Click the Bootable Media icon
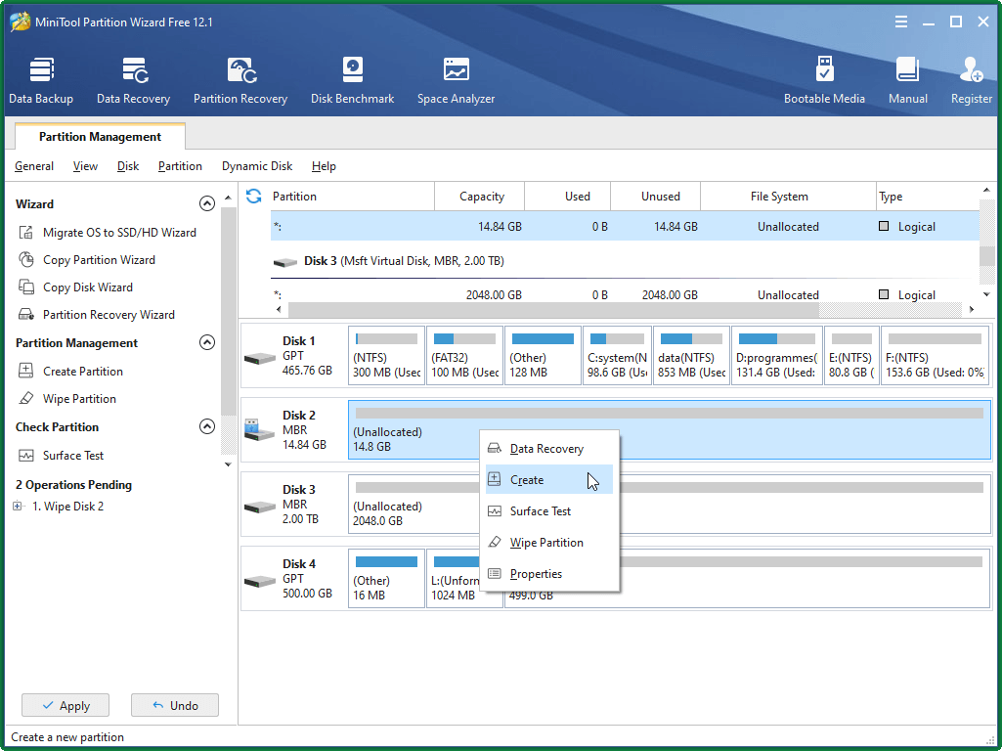 (824, 69)
